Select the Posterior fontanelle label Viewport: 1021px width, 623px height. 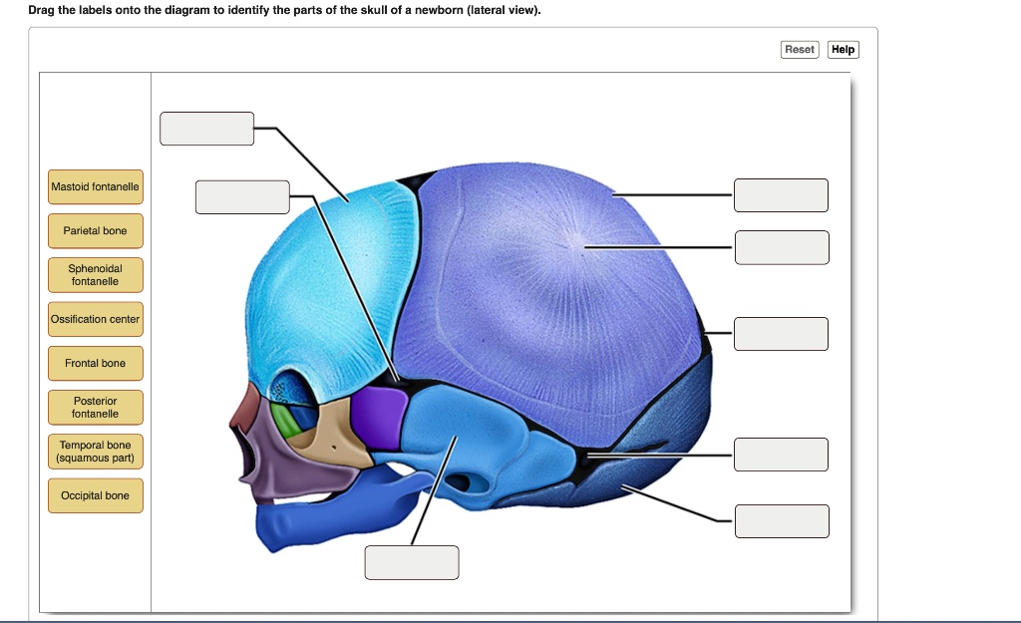pos(95,407)
